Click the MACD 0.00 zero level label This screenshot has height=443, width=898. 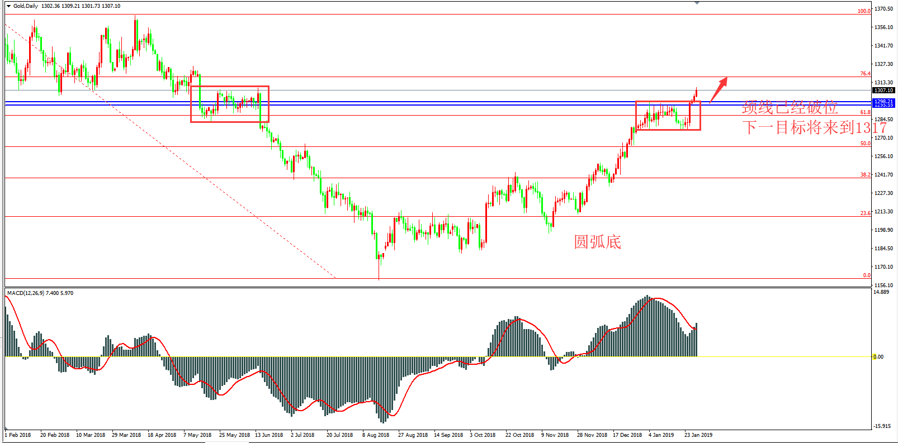[878, 357]
